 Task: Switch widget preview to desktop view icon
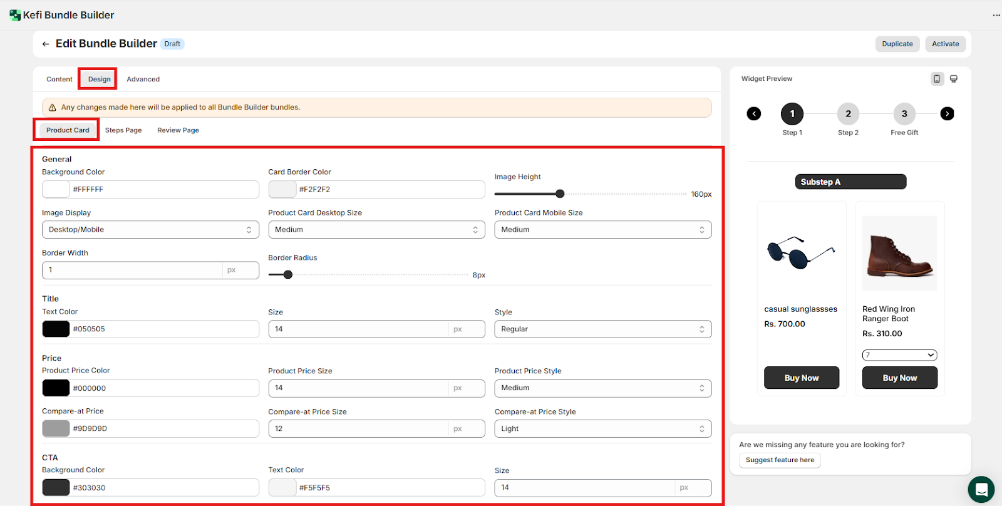(954, 79)
